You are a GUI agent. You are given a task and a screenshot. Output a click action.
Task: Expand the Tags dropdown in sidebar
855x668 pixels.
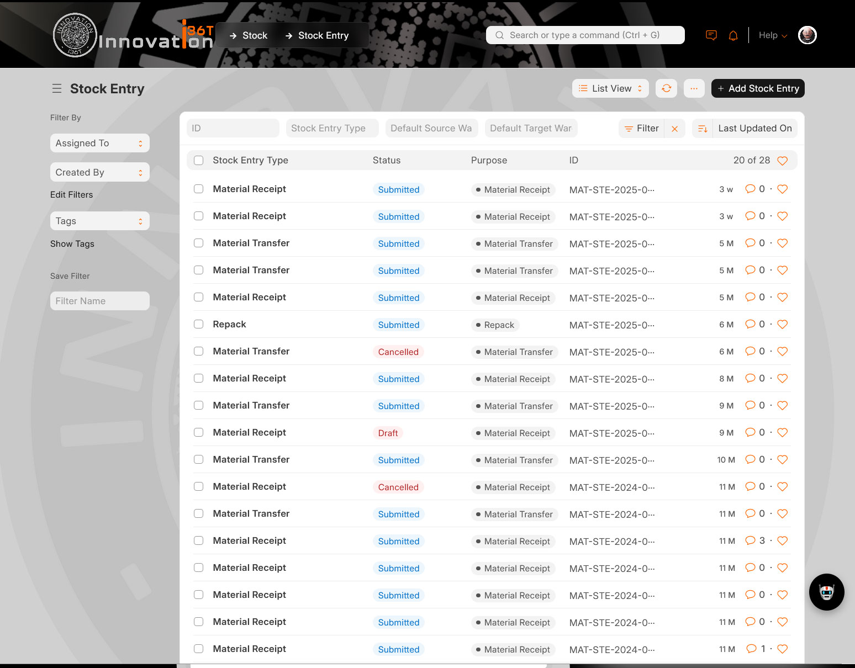coord(99,221)
